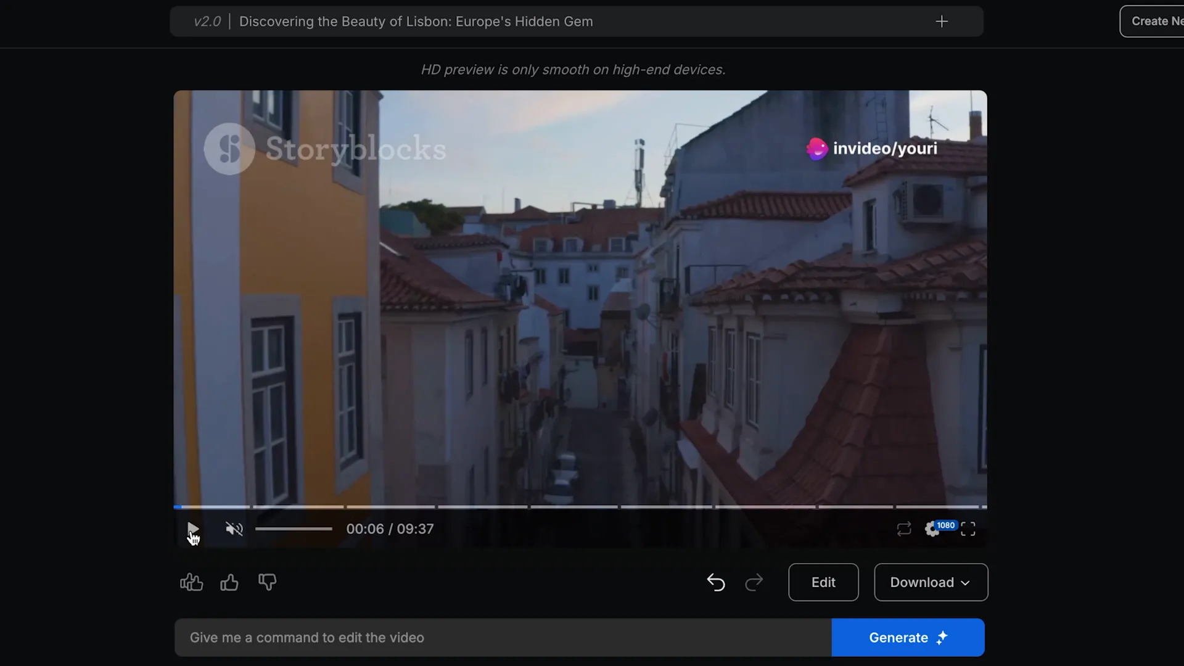Unmute the video audio

pyautogui.click(x=234, y=529)
